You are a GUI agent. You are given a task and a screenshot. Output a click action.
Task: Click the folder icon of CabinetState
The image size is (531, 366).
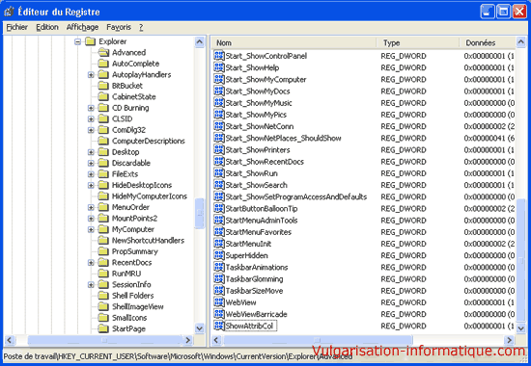coord(103,96)
